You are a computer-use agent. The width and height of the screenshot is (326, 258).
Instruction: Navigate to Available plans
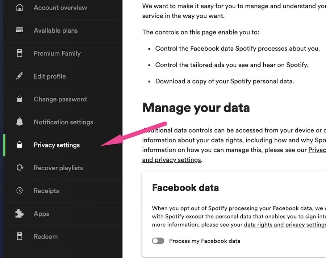click(x=55, y=30)
